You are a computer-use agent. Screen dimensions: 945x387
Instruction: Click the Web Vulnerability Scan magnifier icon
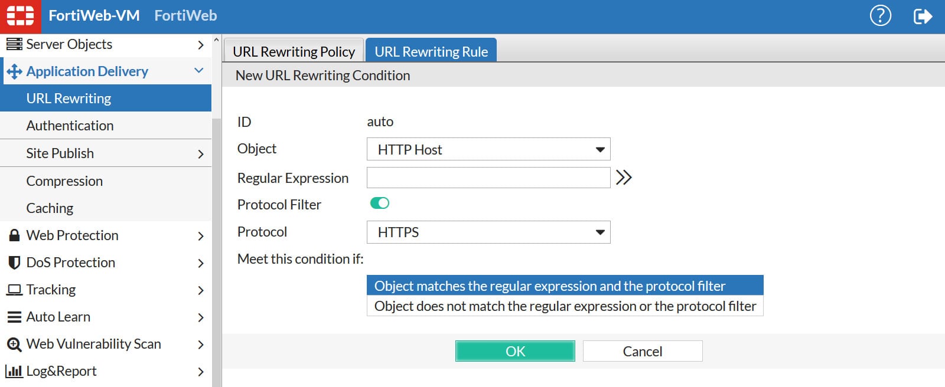coord(14,345)
